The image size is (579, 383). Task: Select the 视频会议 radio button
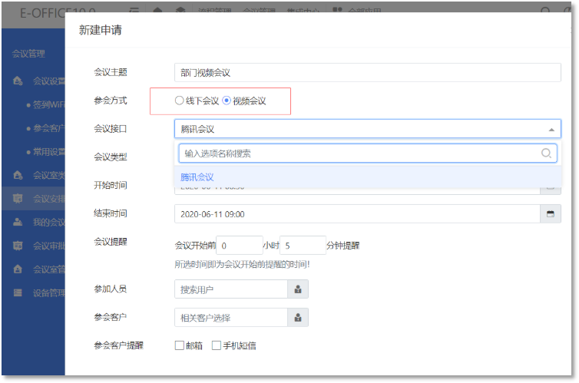[x=227, y=101]
